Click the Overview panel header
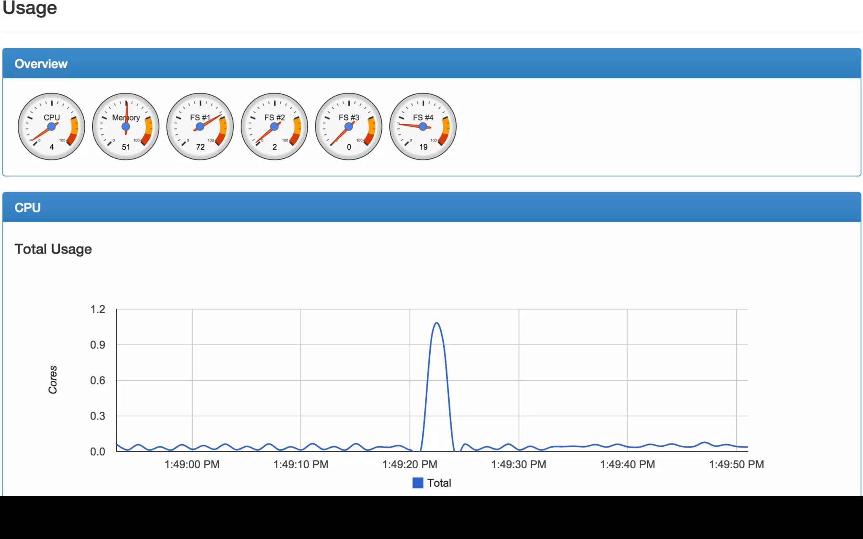Viewport: 863px width, 539px height. (41, 64)
